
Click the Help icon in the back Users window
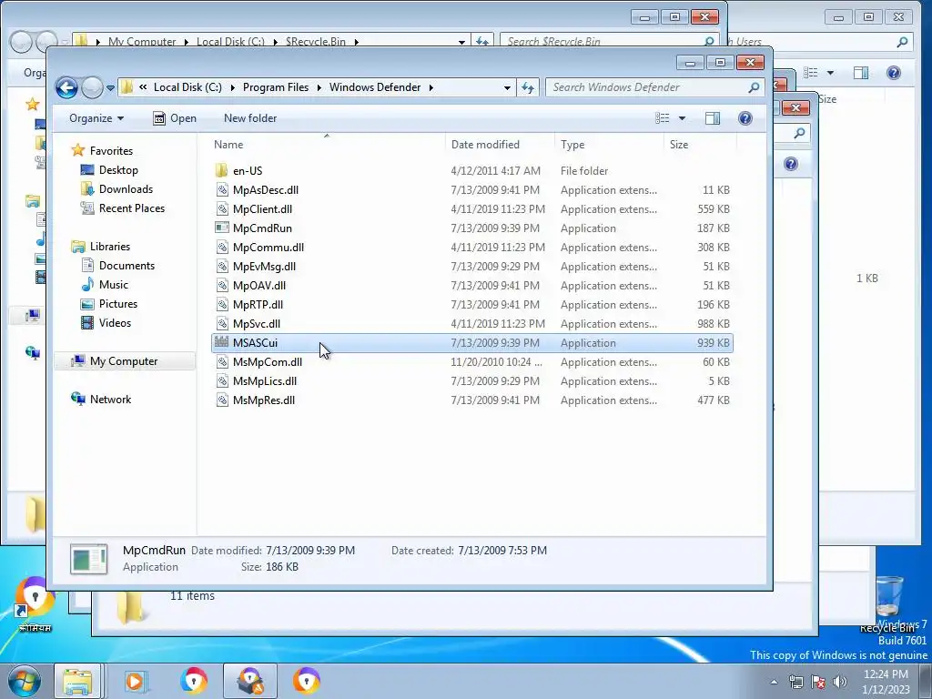(x=894, y=73)
